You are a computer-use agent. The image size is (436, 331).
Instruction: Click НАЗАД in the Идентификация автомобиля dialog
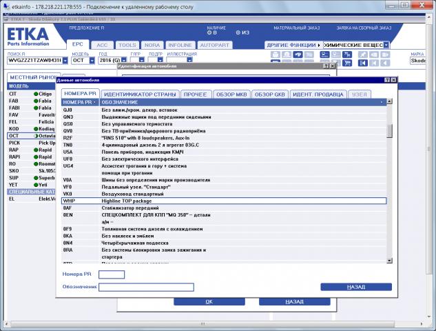pos(295,302)
